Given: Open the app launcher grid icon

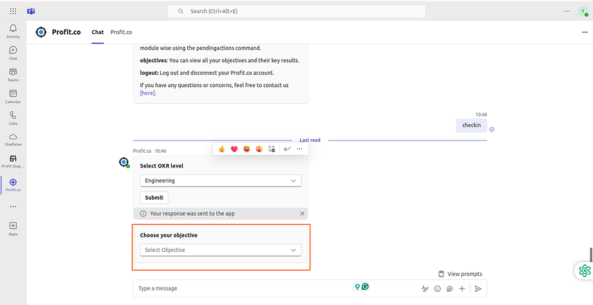Looking at the screenshot, I should click(x=13, y=11).
